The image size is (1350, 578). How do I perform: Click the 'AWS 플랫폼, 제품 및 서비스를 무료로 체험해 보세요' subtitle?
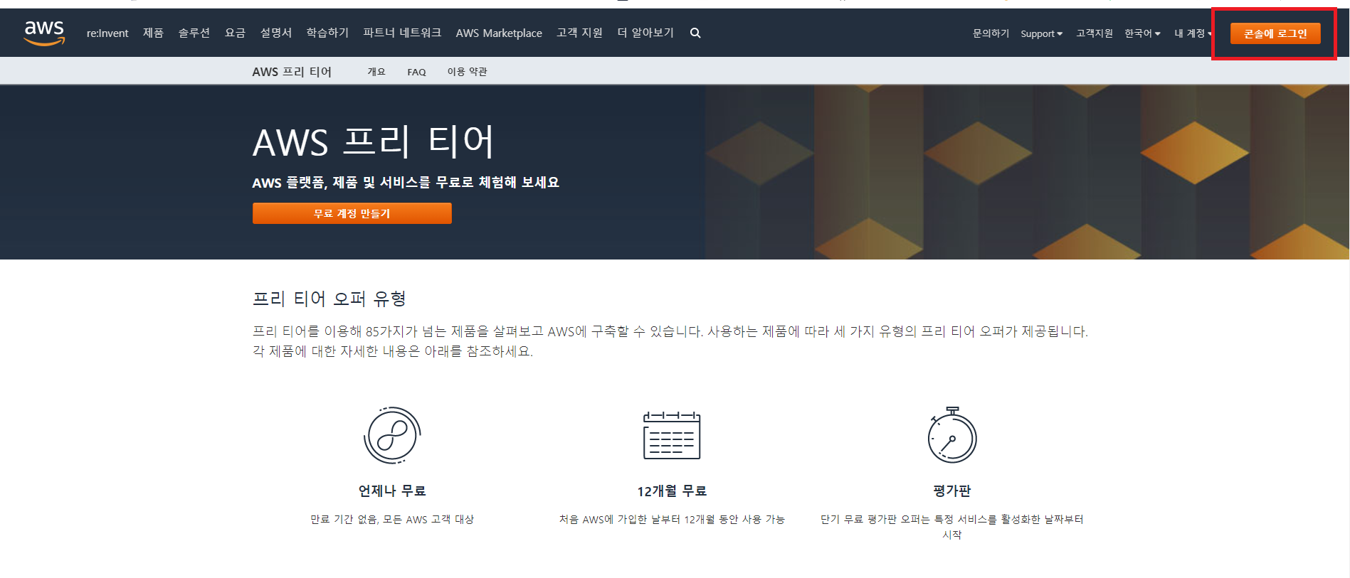point(406,183)
